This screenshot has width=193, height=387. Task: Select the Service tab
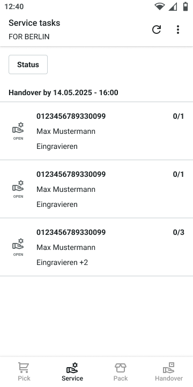click(x=72, y=372)
